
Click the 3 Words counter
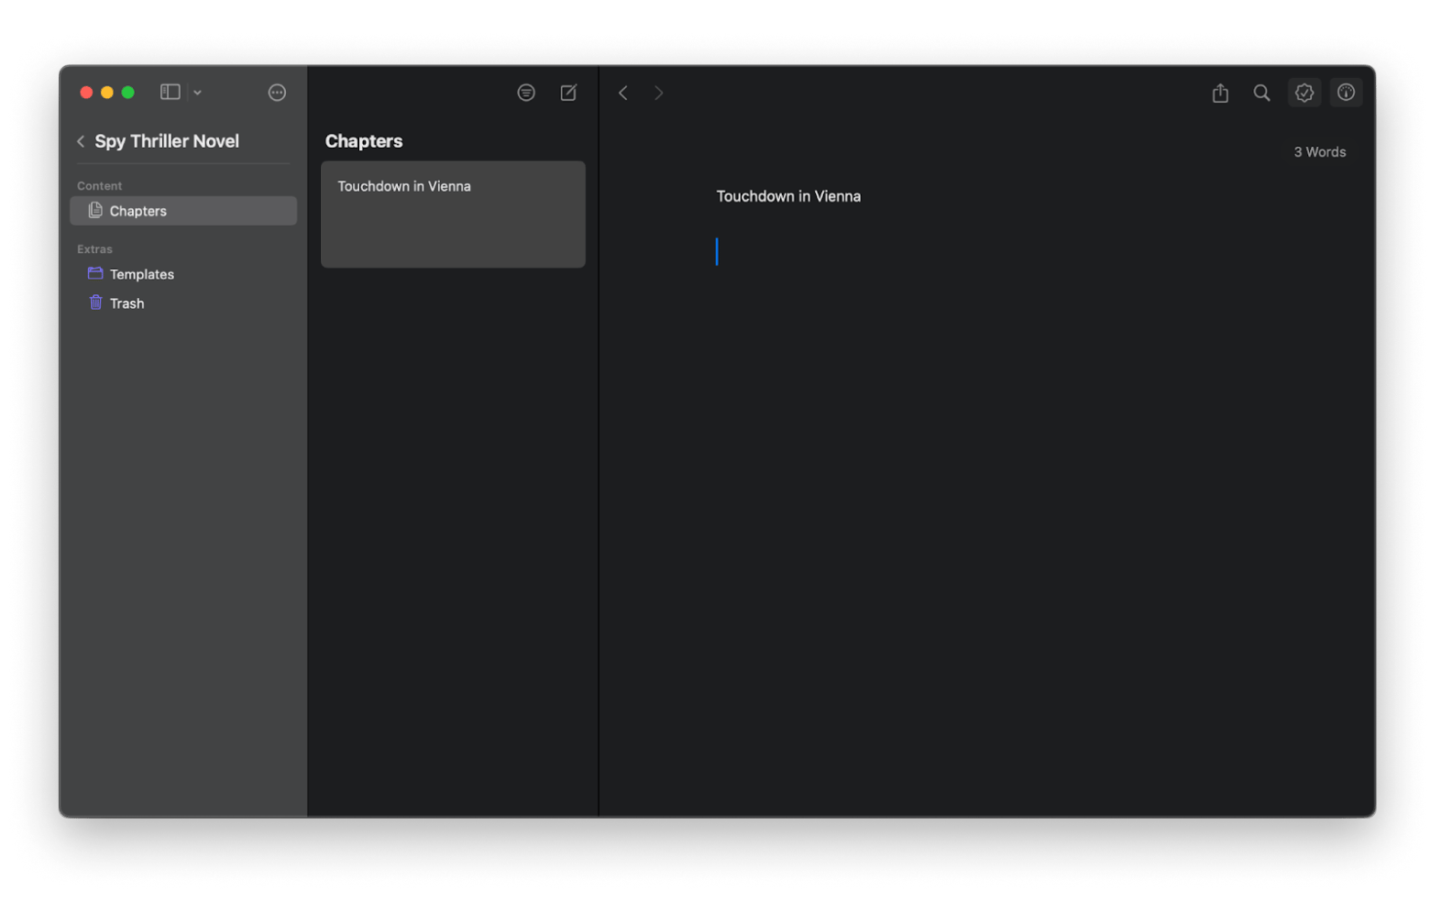pos(1319,152)
